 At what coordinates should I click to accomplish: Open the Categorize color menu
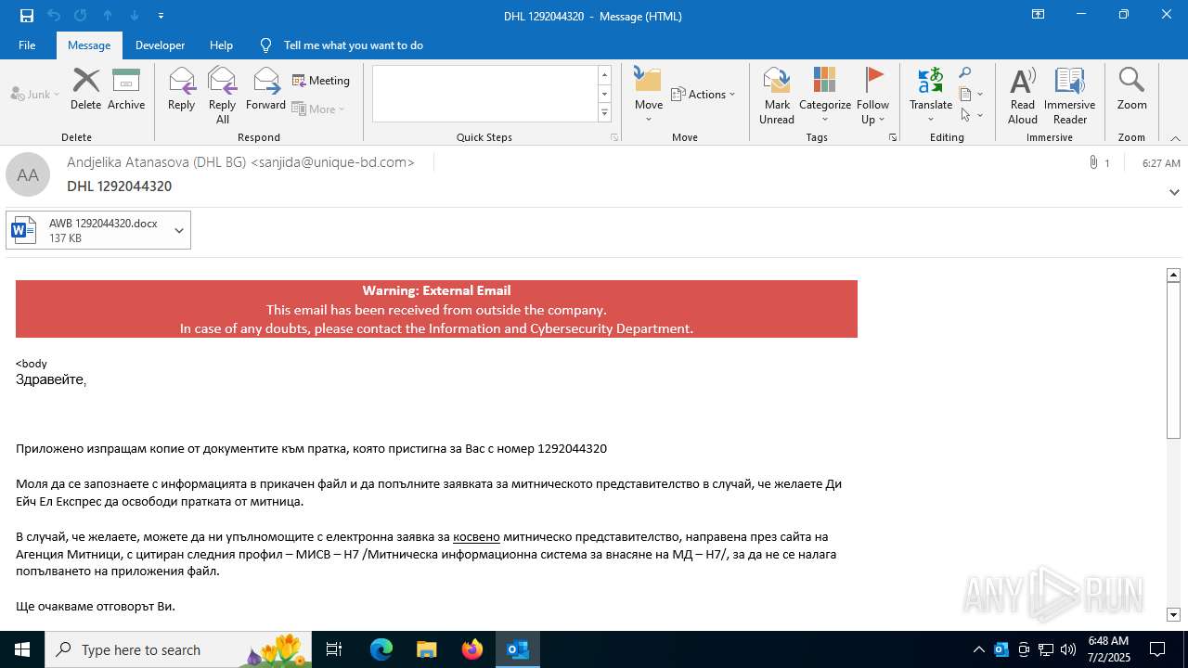(824, 96)
